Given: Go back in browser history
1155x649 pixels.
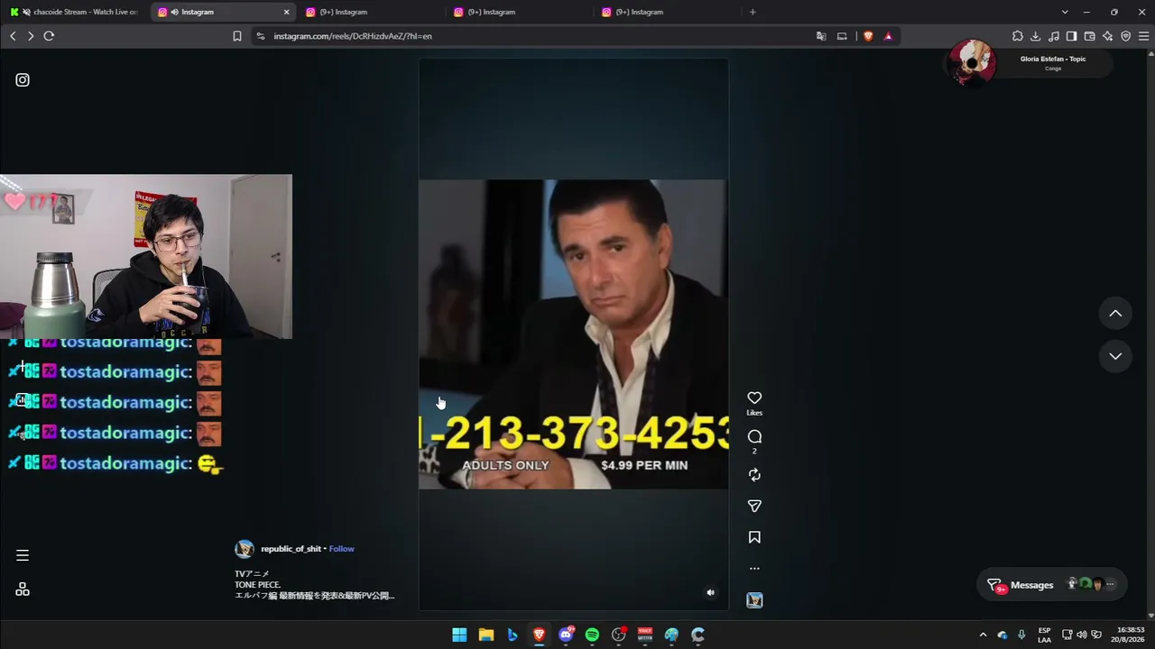Looking at the screenshot, I should pos(13,36).
